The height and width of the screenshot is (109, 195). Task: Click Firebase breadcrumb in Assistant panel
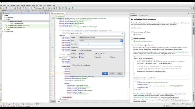[x=135, y=16]
